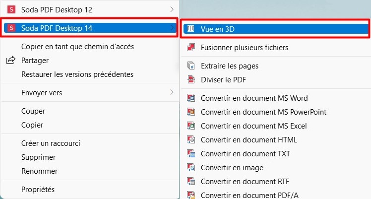Click the TXT conversion icon
This screenshot has height=199, width=371.
(x=190, y=153)
